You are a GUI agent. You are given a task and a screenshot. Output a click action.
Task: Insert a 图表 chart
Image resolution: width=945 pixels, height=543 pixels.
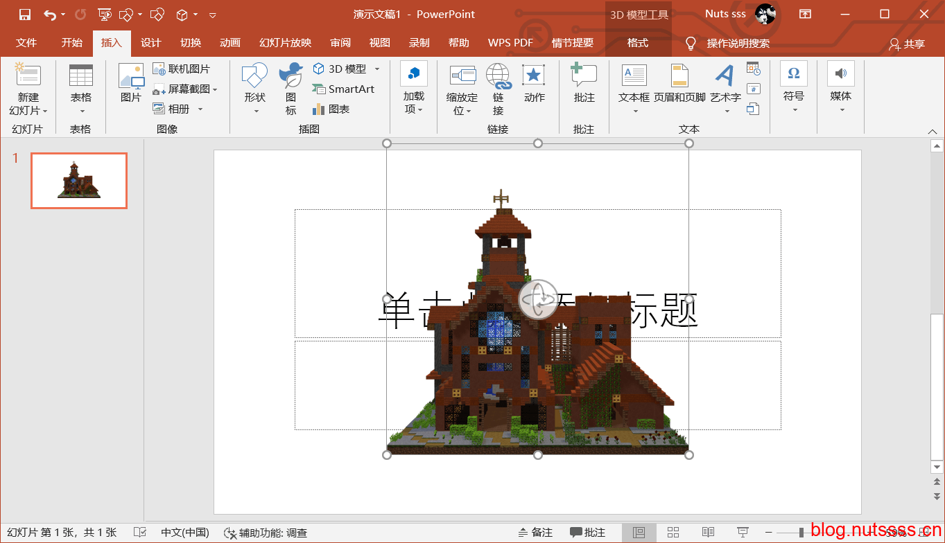[x=331, y=109]
